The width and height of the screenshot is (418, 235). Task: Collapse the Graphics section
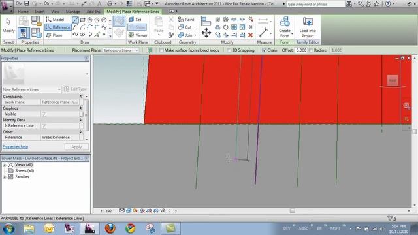tap(80, 108)
